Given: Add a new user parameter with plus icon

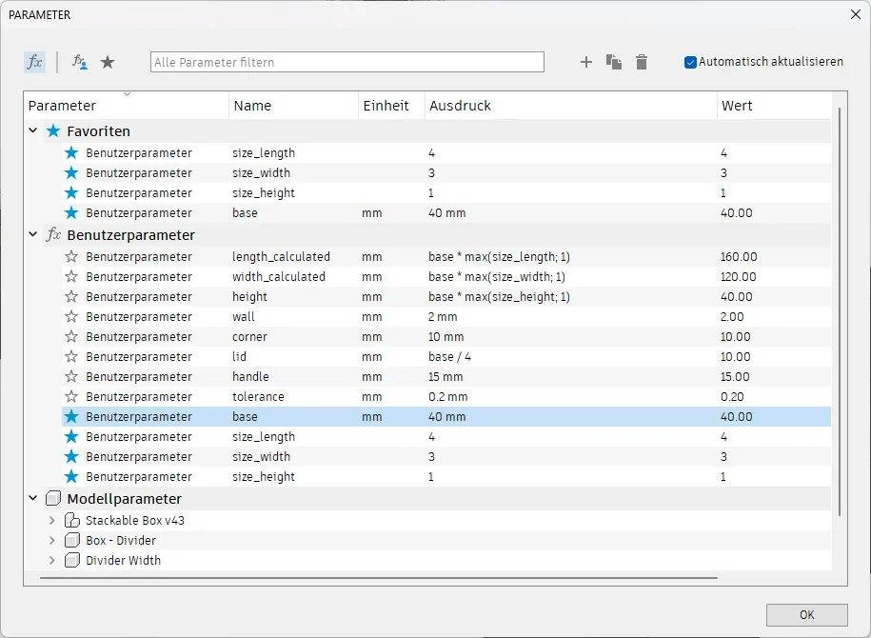Looking at the screenshot, I should click(586, 62).
